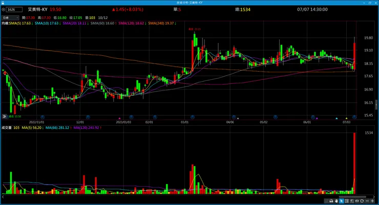The image size is (379, 205).
Task: Click the vertical splitter handle at right edge
Action: [376, 105]
